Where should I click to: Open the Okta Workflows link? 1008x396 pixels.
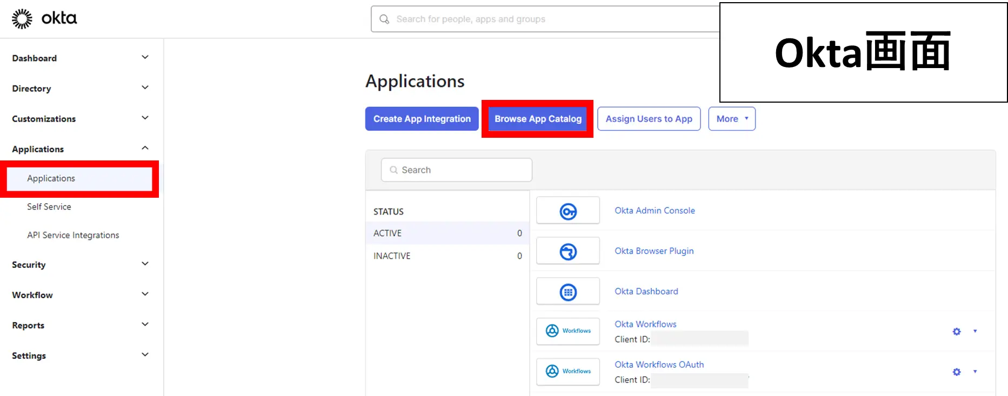pyautogui.click(x=645, y=324)
